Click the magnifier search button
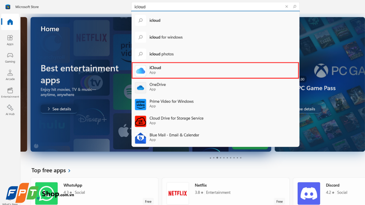 click(x=295, y=6)
